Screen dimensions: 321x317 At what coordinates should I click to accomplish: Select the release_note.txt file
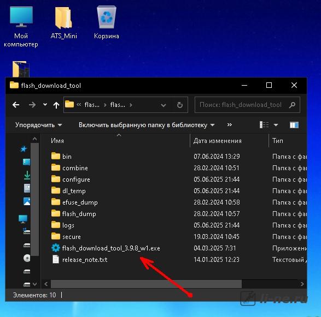[x=79, y=259]
